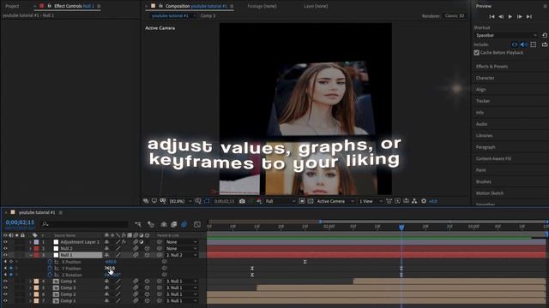Open the Active Camera view dropdown
Screen dimensions: 549x308
[335, 201]
